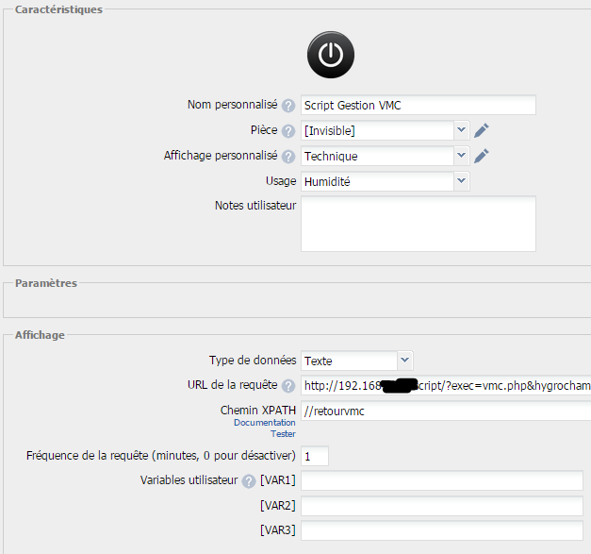This screenshot has width=591, height=554.
Task: Click the [VAR2] input field
Action: [441, 506]
